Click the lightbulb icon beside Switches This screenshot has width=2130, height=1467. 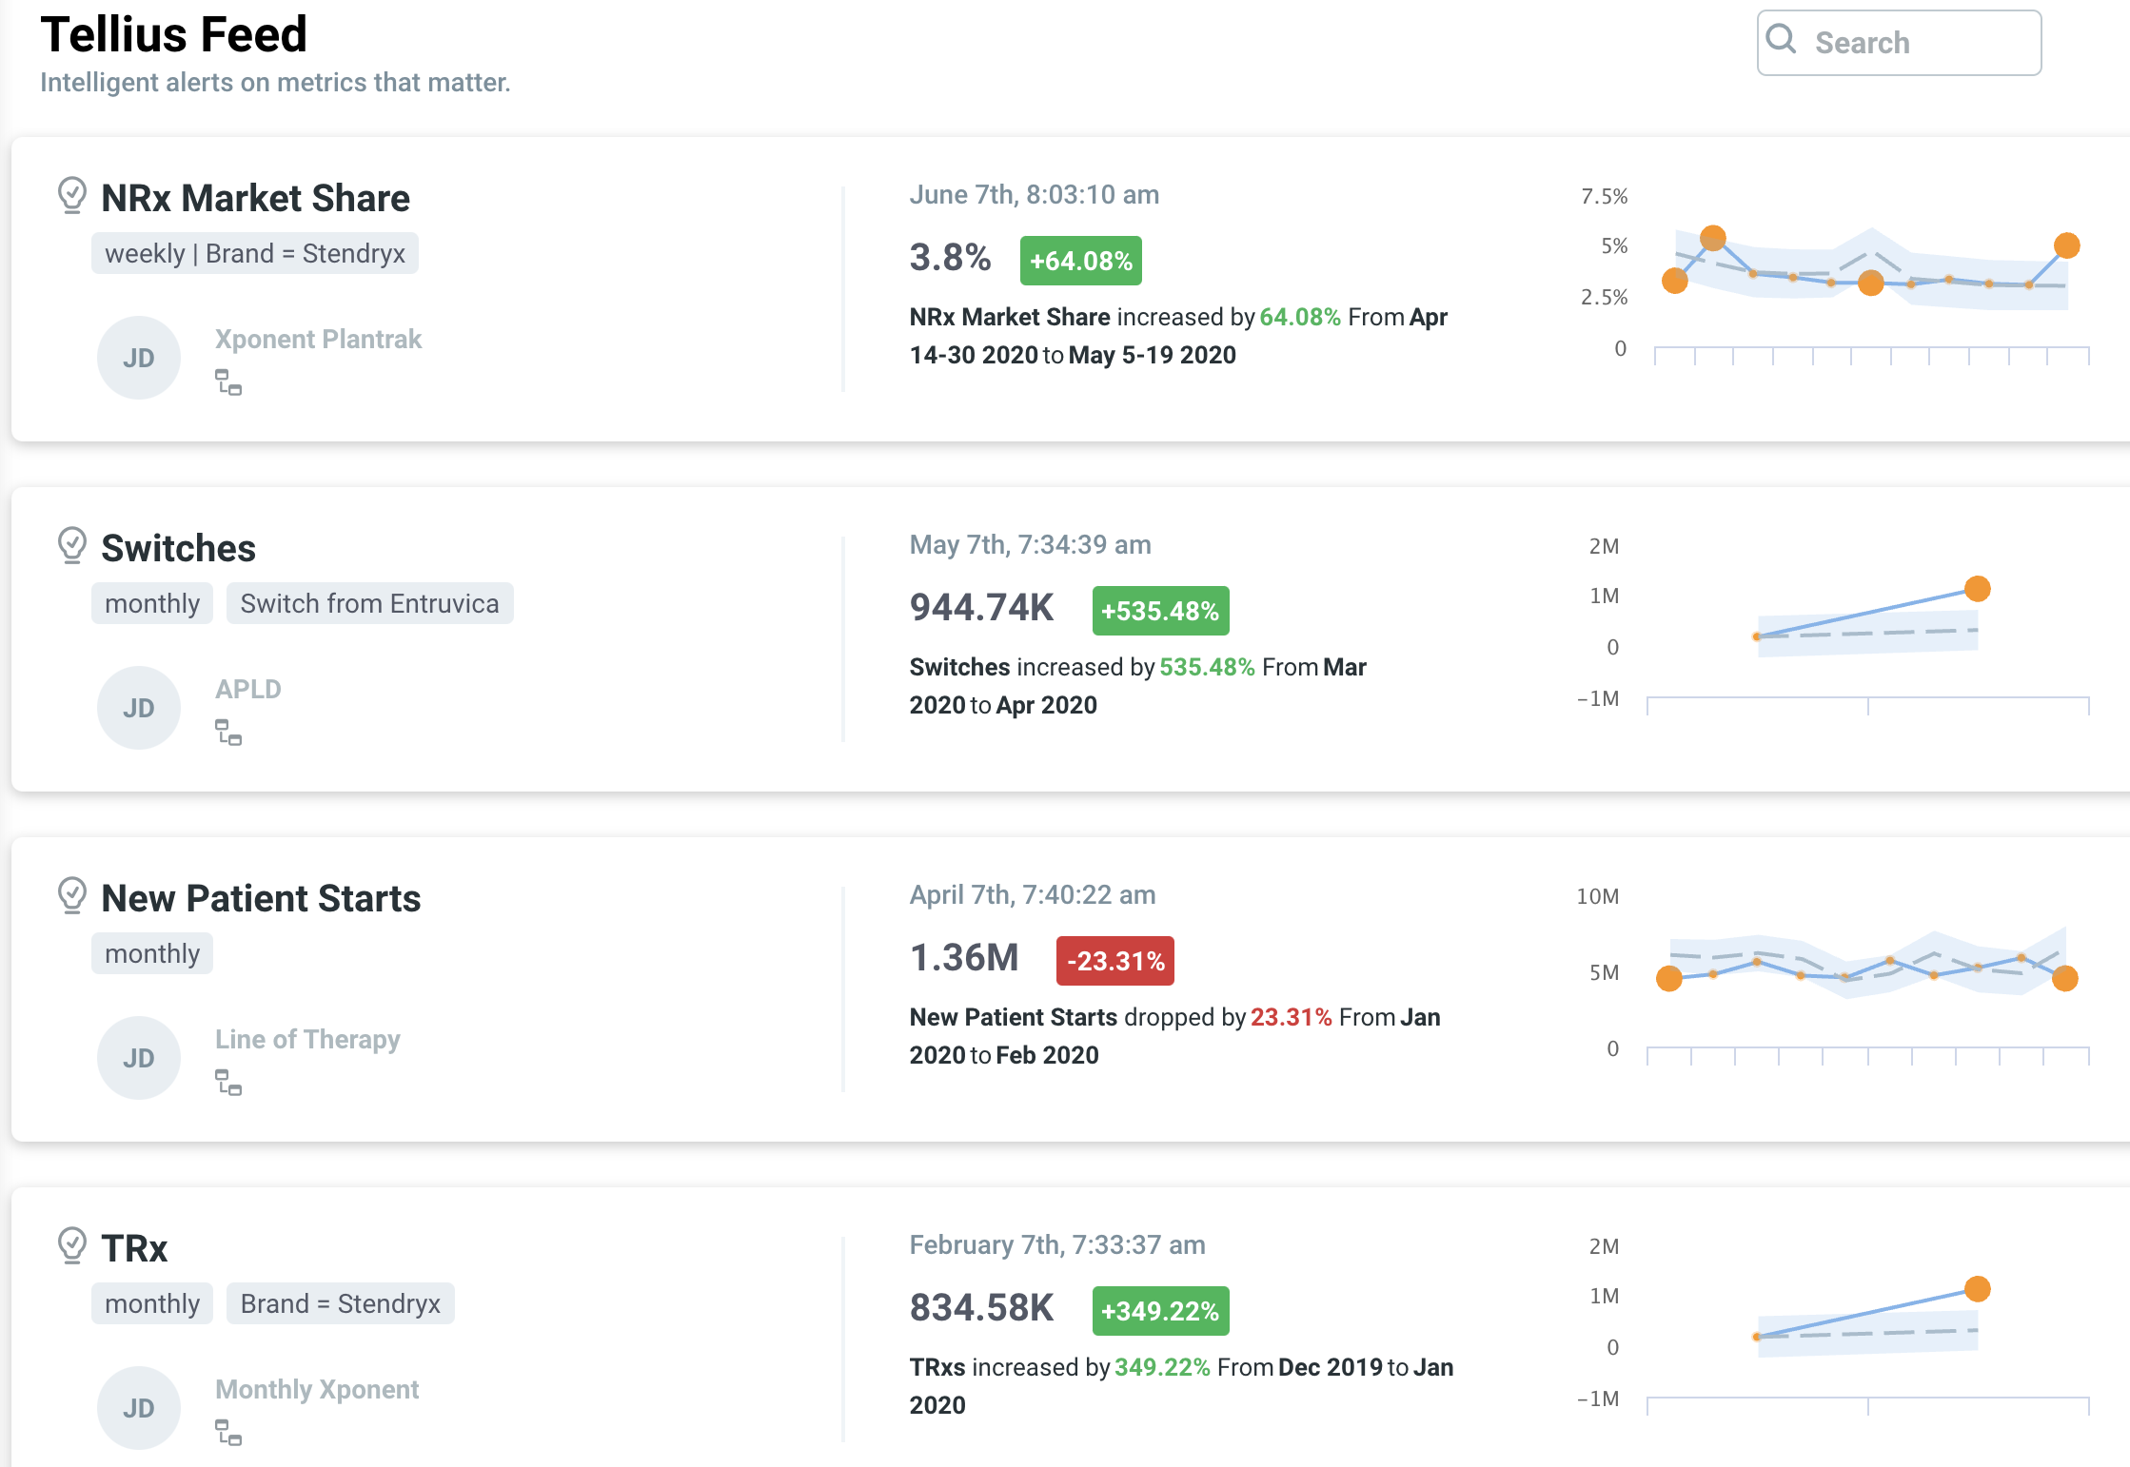pyautogui.click(x=72, y=545)
